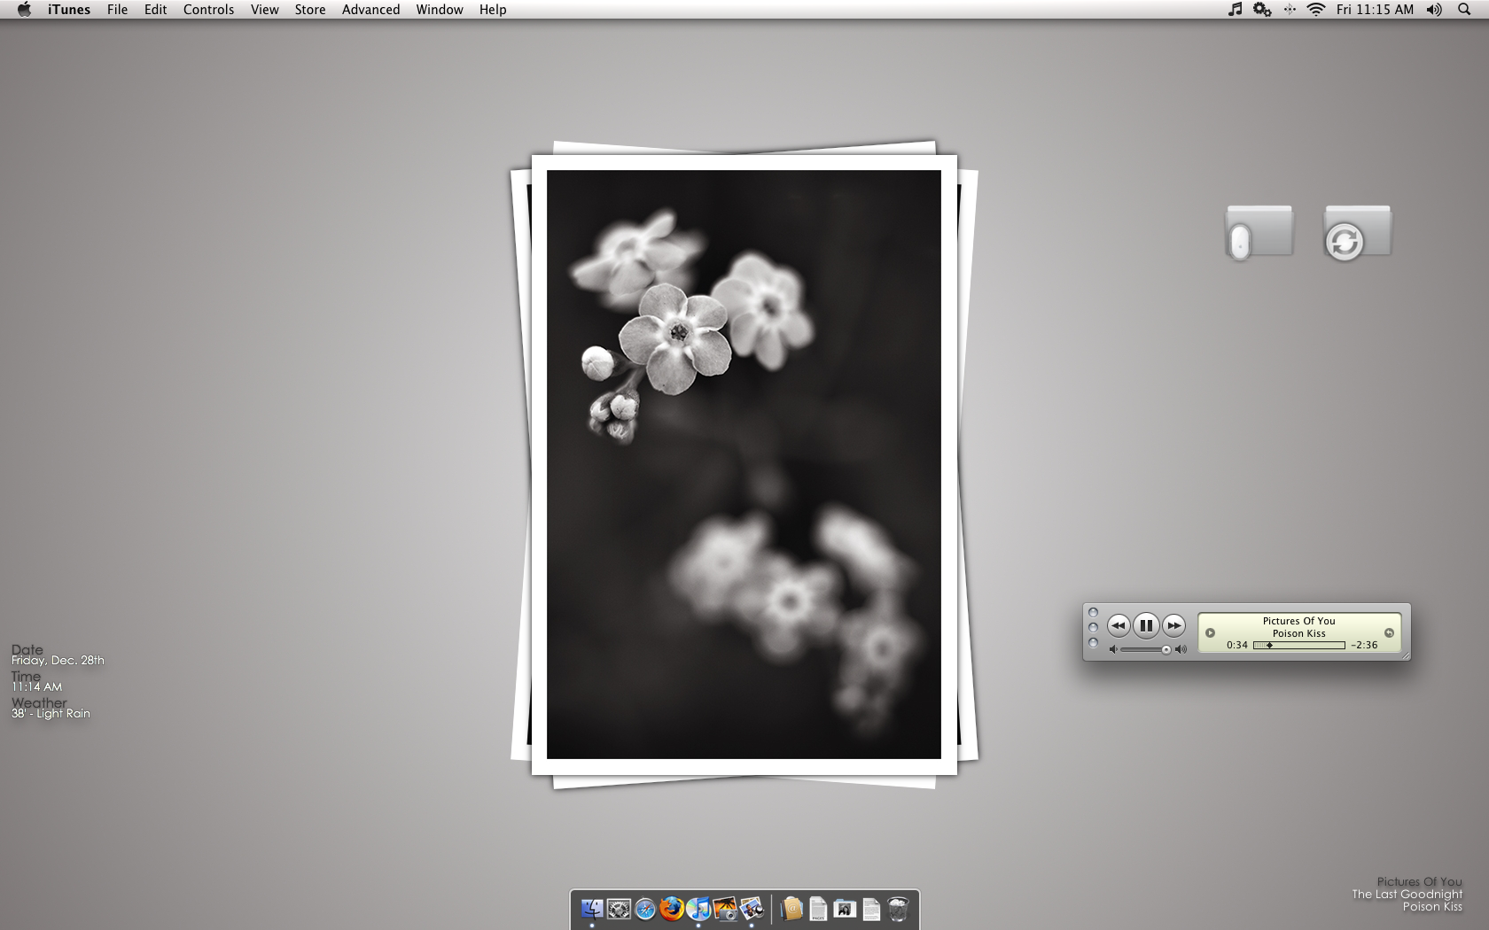Click the middle window control of mini player

tap(1093, 627)
